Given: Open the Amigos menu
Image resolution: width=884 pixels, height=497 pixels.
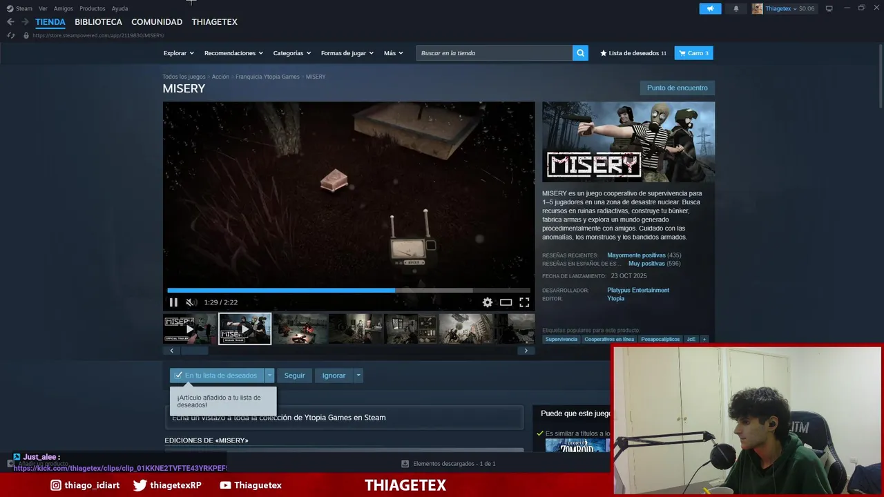Looking at the screenshot, I should tap(64, 8).
